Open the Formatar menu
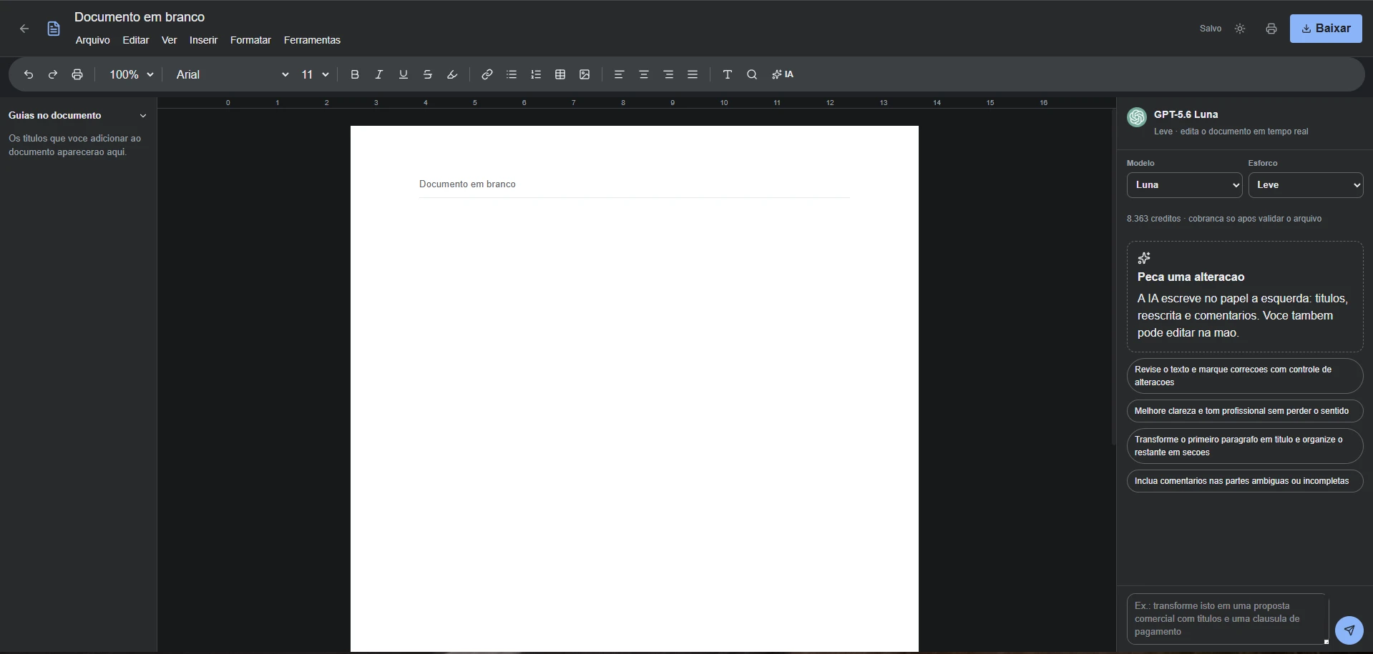Viewport: 1373px width, 654px height. [x=250, y=40]
